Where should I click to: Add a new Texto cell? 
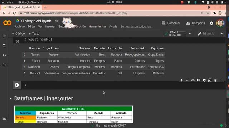[34, 34]
